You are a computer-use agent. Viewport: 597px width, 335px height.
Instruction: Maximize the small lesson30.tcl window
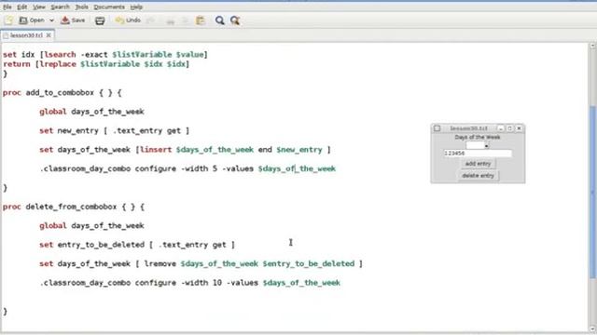click(510, 128)
